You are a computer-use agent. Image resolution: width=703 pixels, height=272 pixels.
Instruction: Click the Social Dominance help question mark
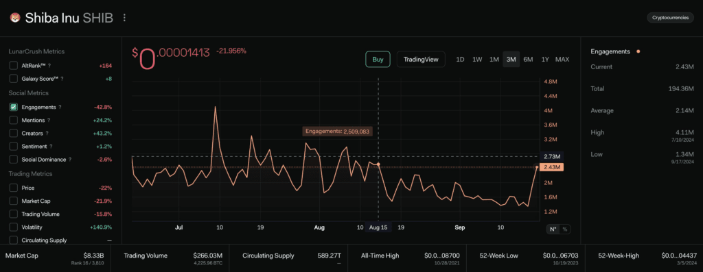pyautogui.click(x=70, y=159)
